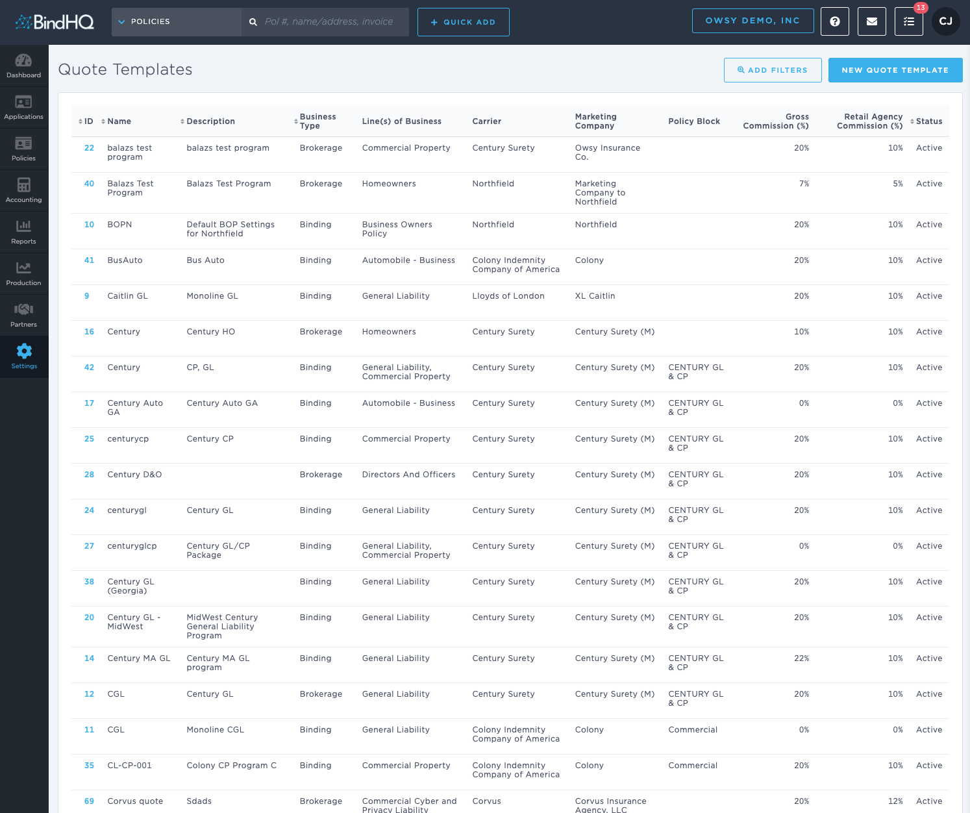
Task: Open quote template ID 9
Action: click(x=87, y=296)
